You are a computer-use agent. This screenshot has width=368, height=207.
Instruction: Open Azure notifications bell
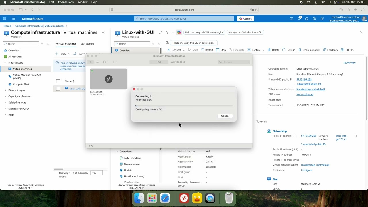[299, 19]
